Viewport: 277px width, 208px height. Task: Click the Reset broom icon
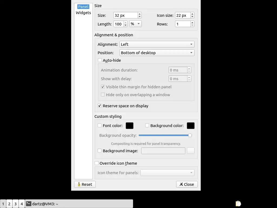click(x=79, y=184)
